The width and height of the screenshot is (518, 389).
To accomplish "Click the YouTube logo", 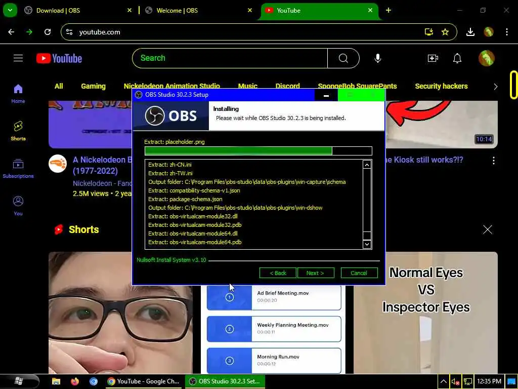I will pyautogui.click(x=59, y=58).
